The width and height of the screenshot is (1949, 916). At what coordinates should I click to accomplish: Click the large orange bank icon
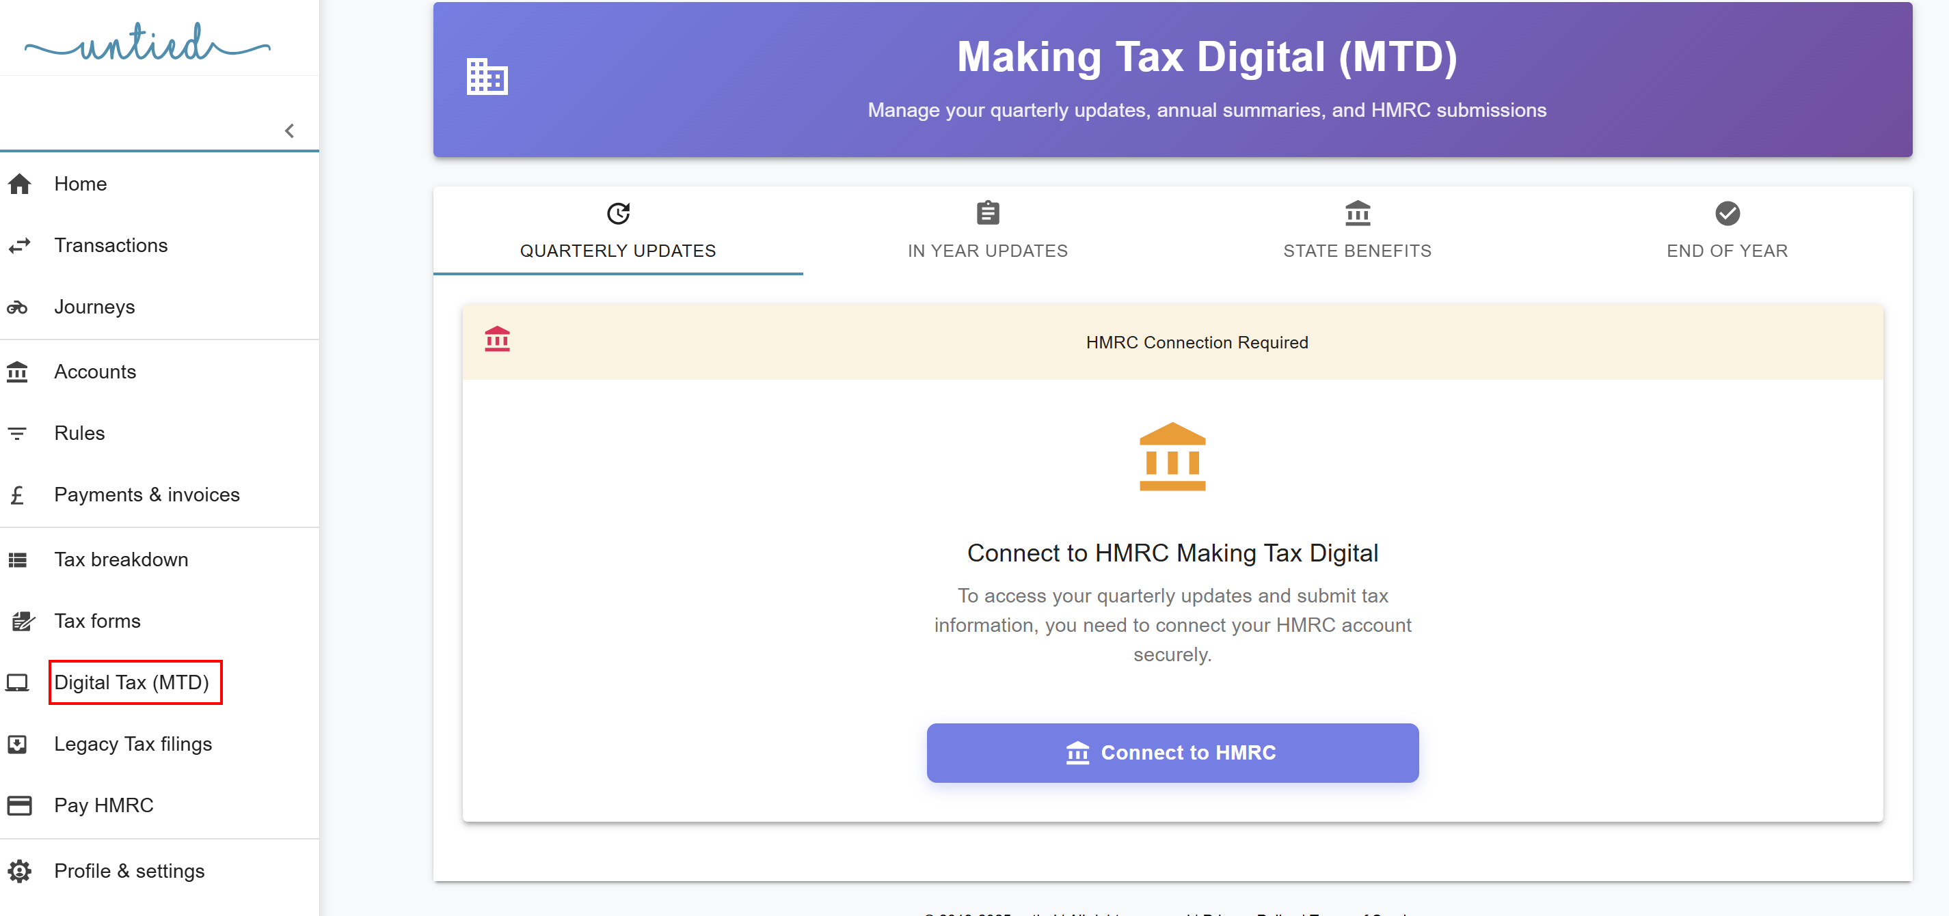pyautogui.click(x=1172, y=456)
